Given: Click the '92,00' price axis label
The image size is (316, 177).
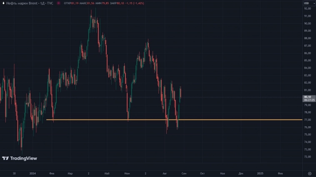Looking at the screenshot, I should (x=307, y=9).
